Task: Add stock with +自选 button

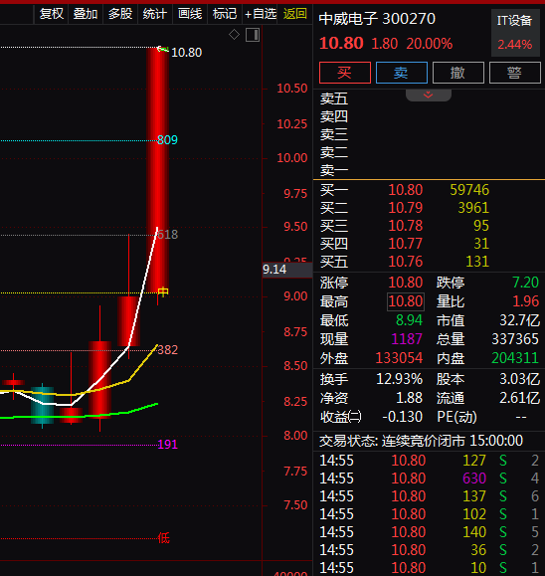Action: point(261,14)
